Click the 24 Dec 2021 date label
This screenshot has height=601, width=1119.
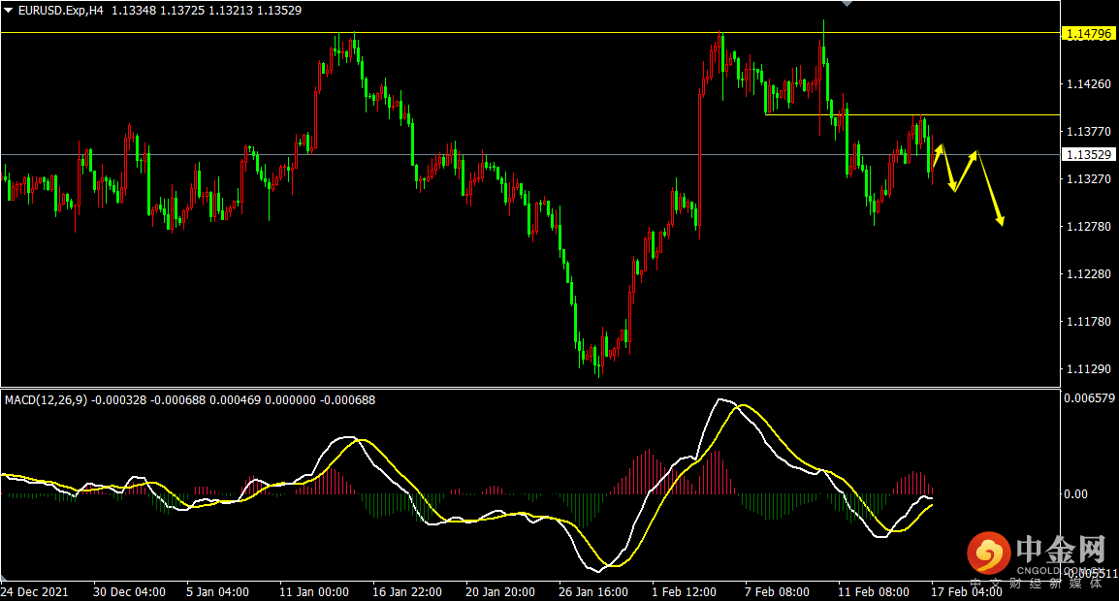click(35, 591)
